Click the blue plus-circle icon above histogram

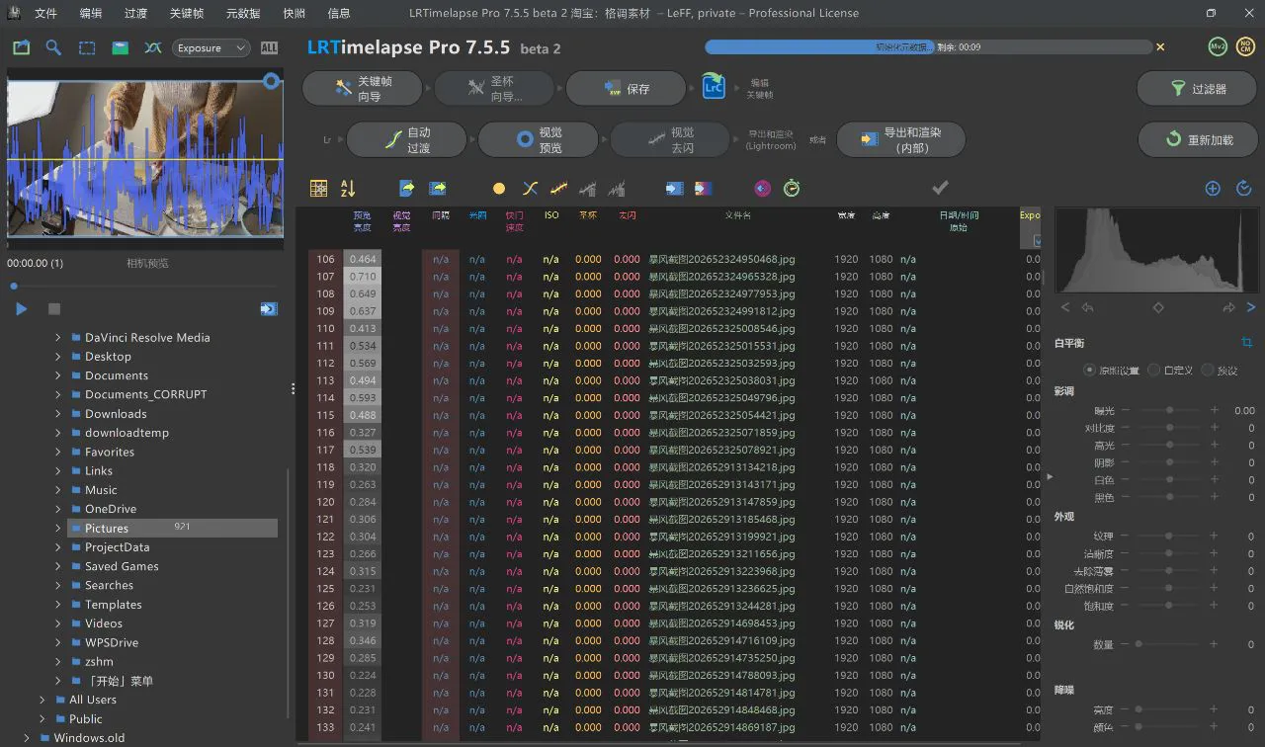pos(1213,188)
